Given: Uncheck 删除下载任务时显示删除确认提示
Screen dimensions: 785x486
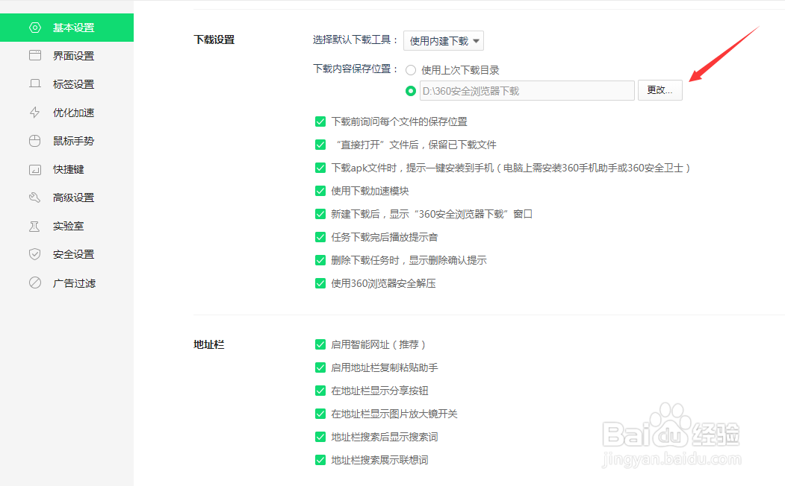Looking at the screenshot, I should pyautogui.click(x=320, y=260).
